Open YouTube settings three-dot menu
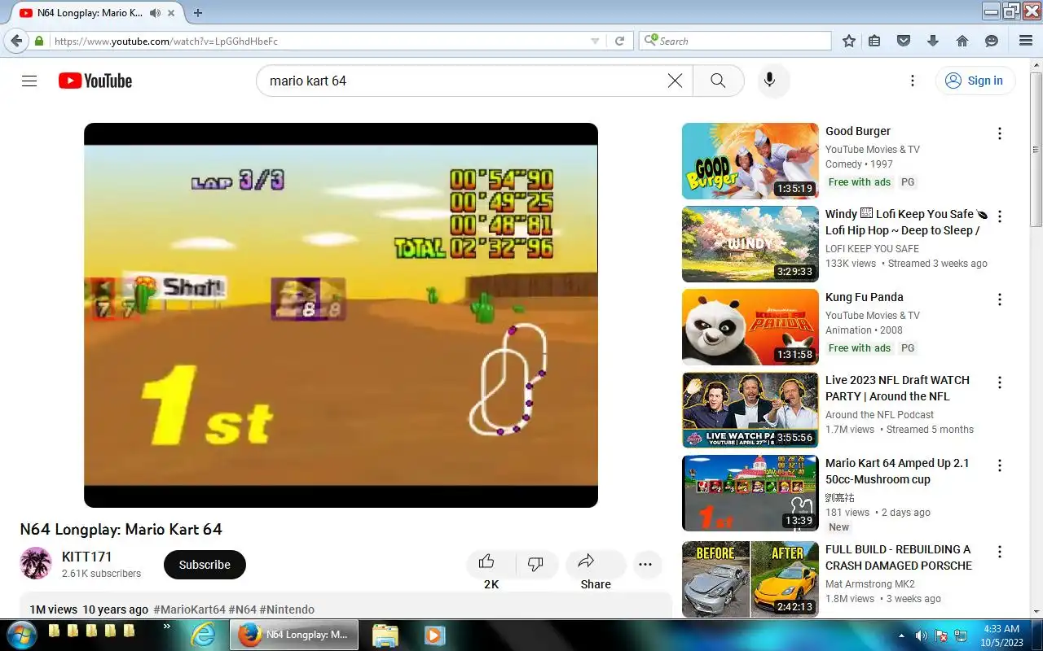 [x=913, y=81]
